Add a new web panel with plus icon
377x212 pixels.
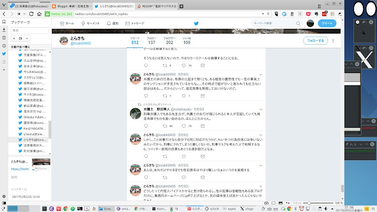[x=4, y=69]
